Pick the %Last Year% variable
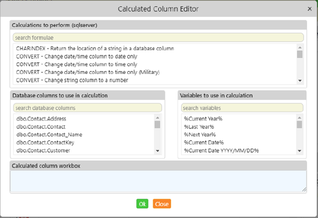The width and height of the screenshot is (318, 218). click(199, 127)
